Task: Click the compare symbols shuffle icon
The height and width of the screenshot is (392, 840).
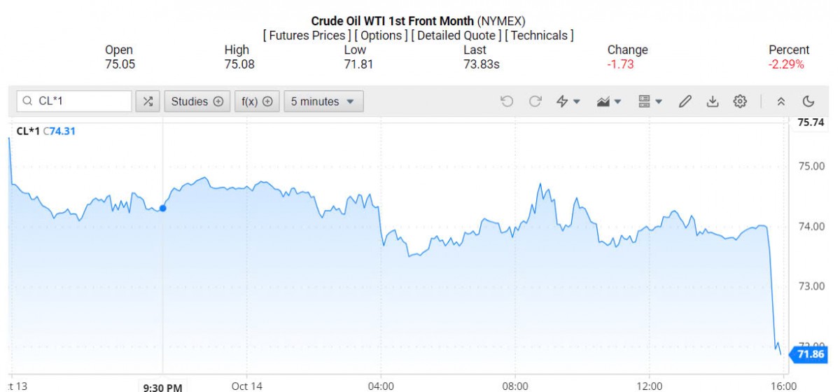Action: 148,101
